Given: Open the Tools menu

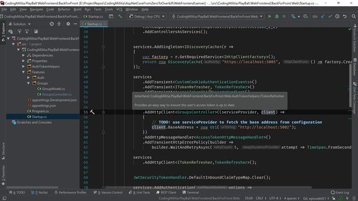Looking at the screenshot, I should (109, 9).
